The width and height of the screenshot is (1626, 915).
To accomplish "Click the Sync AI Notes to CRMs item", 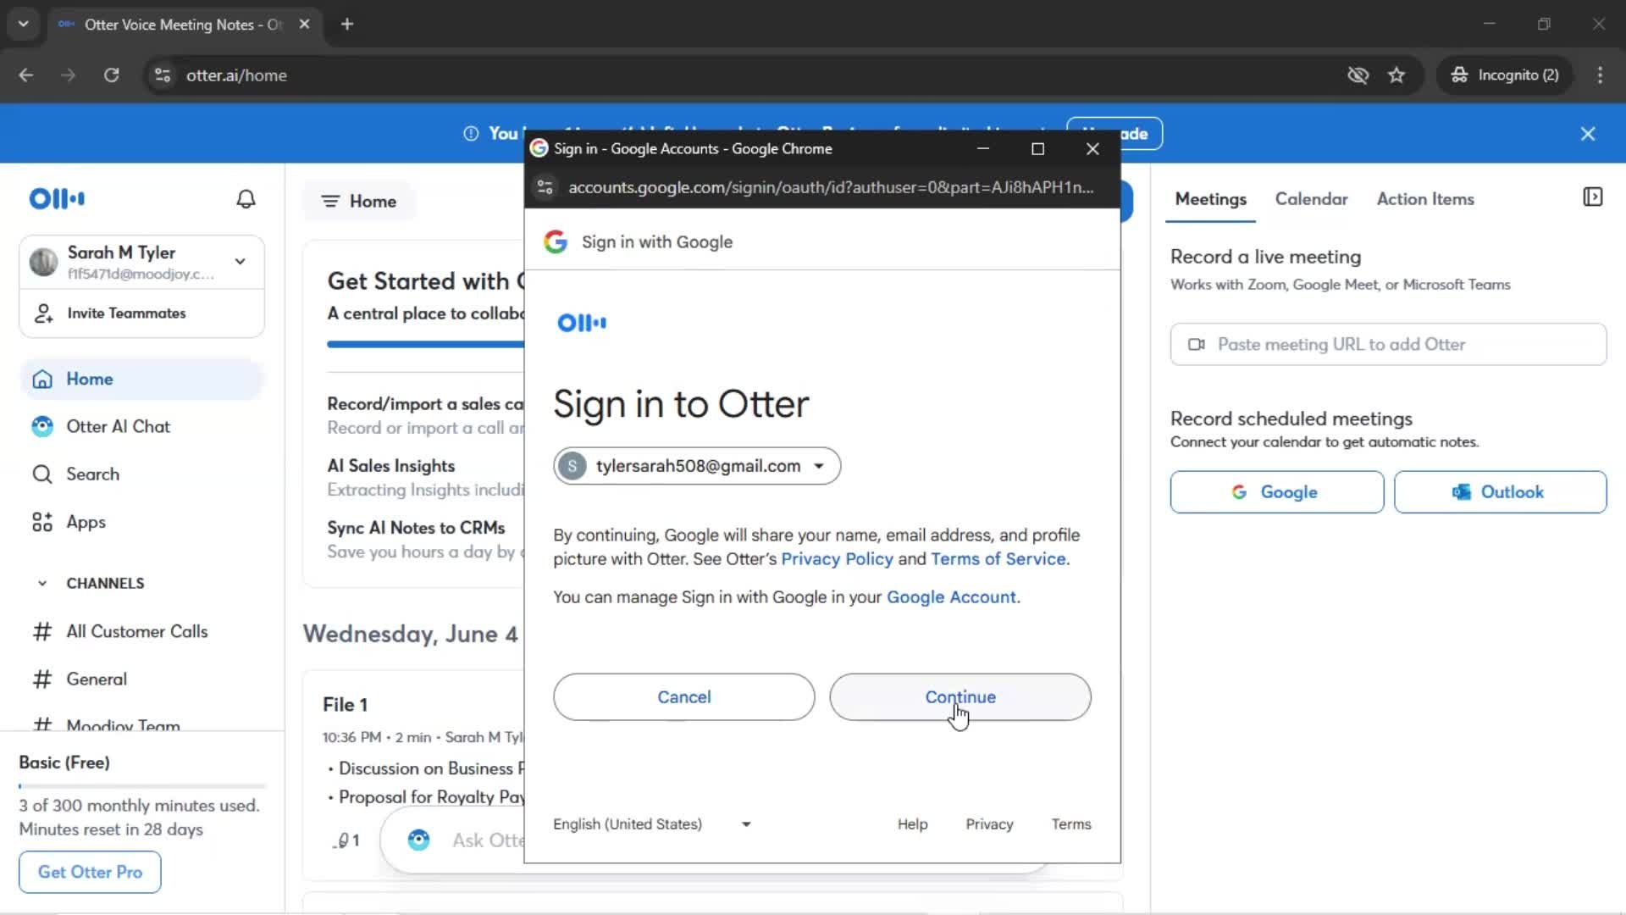I will 426,540.
